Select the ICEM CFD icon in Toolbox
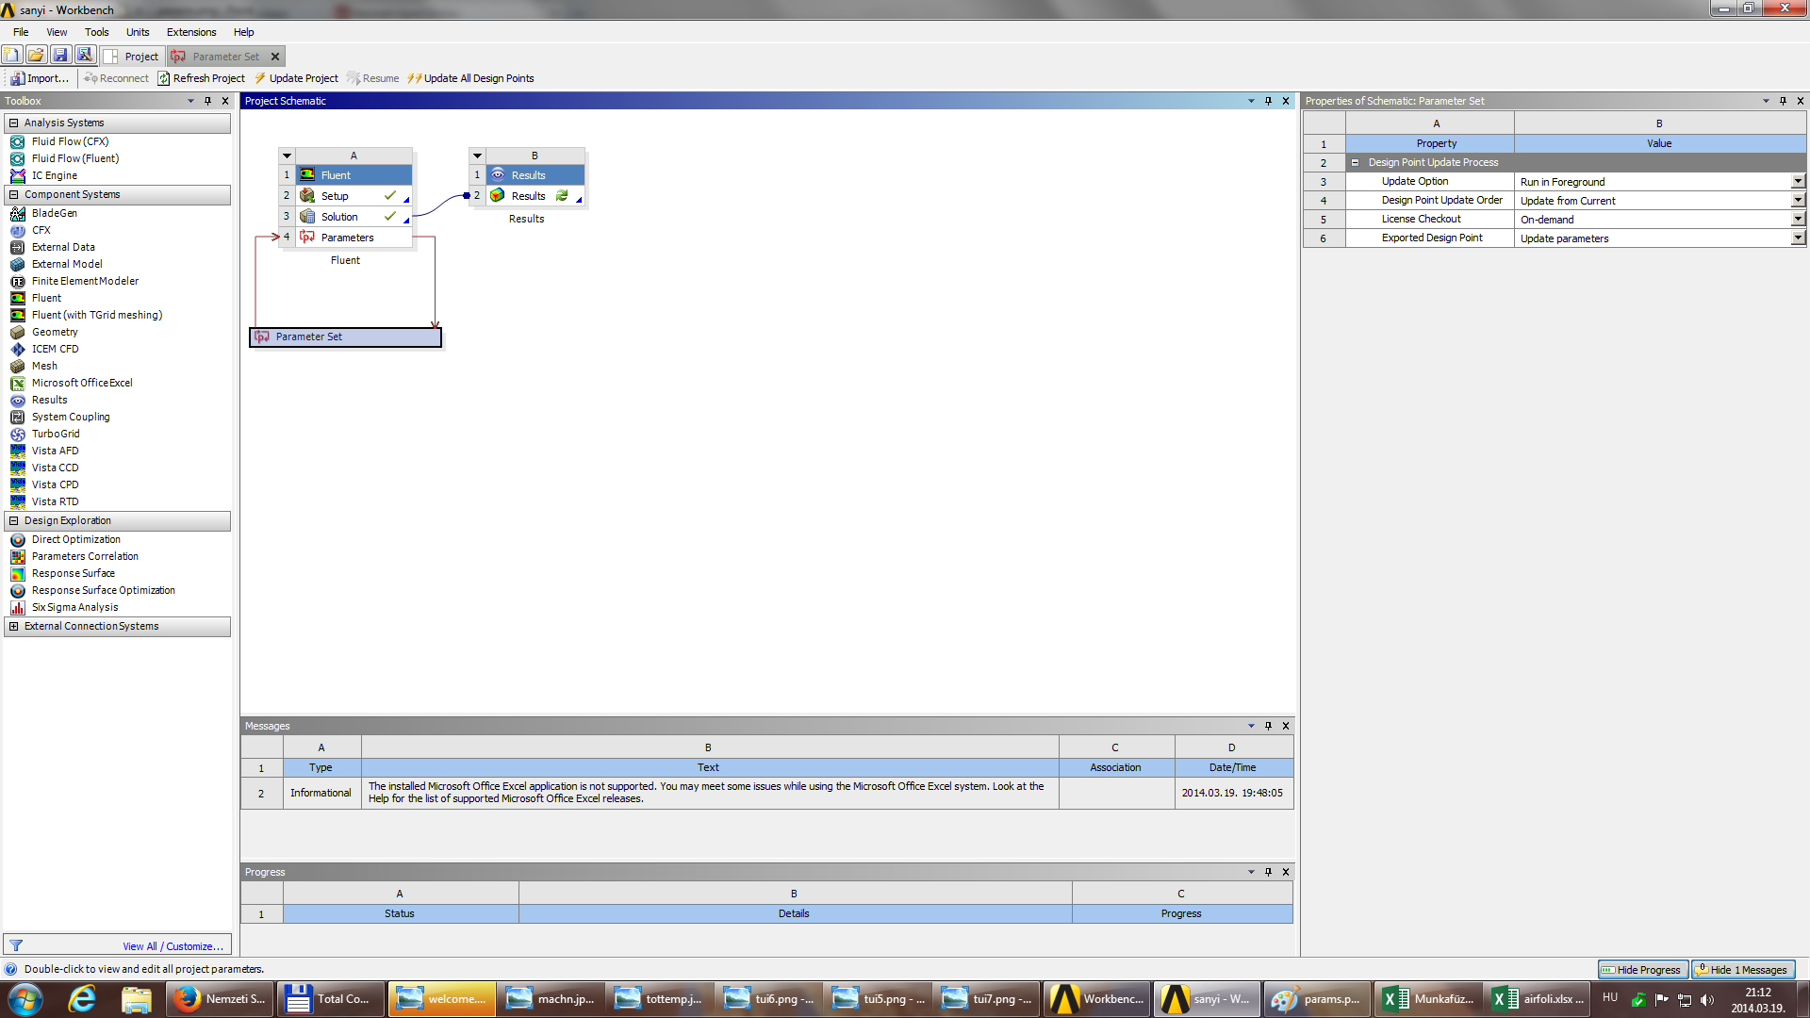 coord(17,349)
